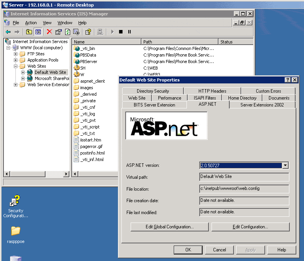Expand the FTP Sites tree node
Viewport: 304px width, 261px height.
15,54
